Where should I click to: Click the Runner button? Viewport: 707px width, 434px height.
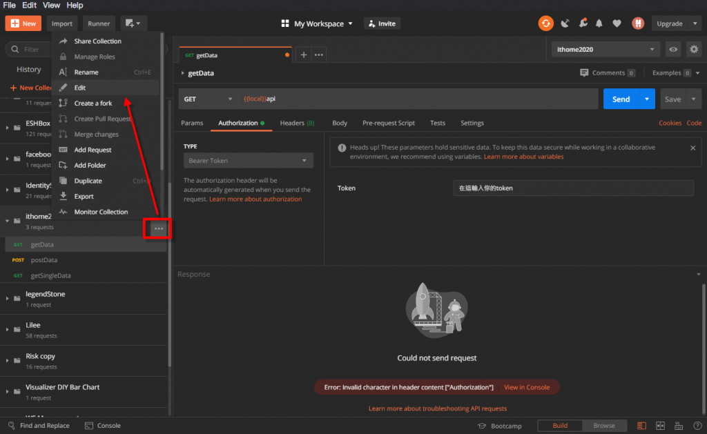coord(99,23)
